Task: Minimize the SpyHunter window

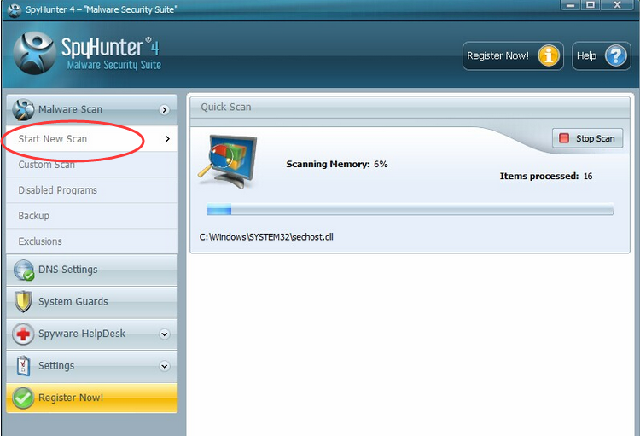Action: pyautogui.click(x=571, y=5)
